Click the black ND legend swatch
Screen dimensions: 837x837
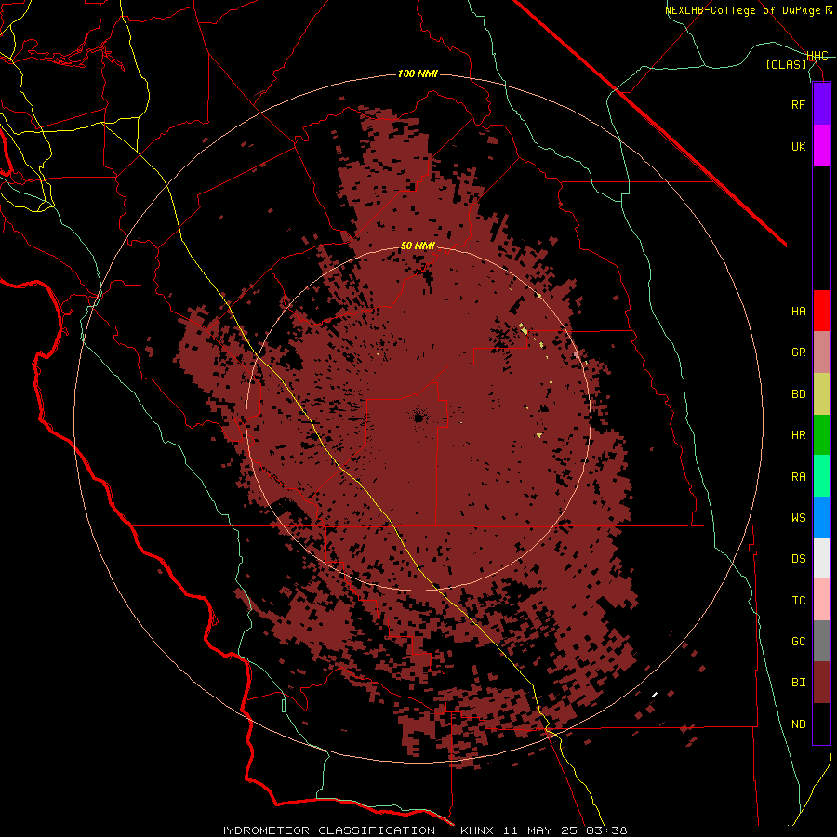[821, 724]
